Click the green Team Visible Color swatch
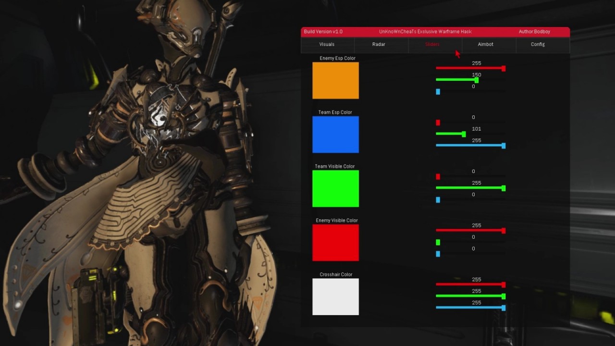615x346 pixels. pyautogui.click(x=335, y=189)
